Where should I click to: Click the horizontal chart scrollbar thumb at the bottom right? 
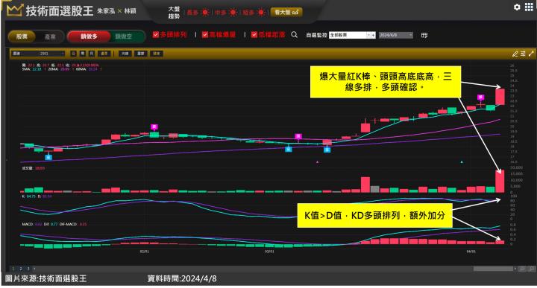[x=493, y=269]
